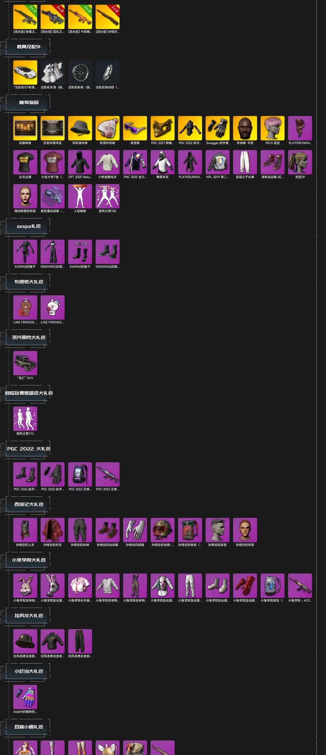Click the KARINA dress outfit icon

click(25, 251)
